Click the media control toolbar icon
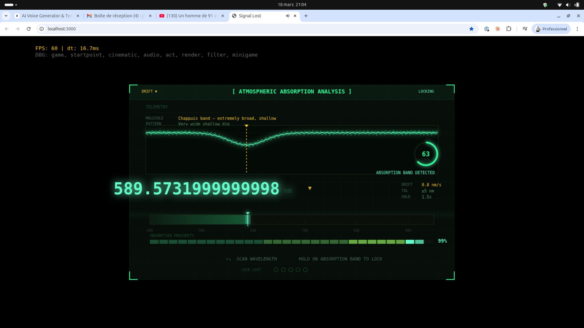The width and height of the screenshot is (584, 328). (525, 29)
